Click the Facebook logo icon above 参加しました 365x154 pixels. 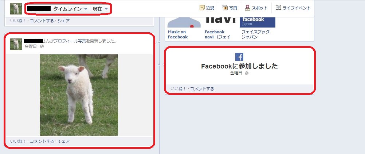point(239,57)
